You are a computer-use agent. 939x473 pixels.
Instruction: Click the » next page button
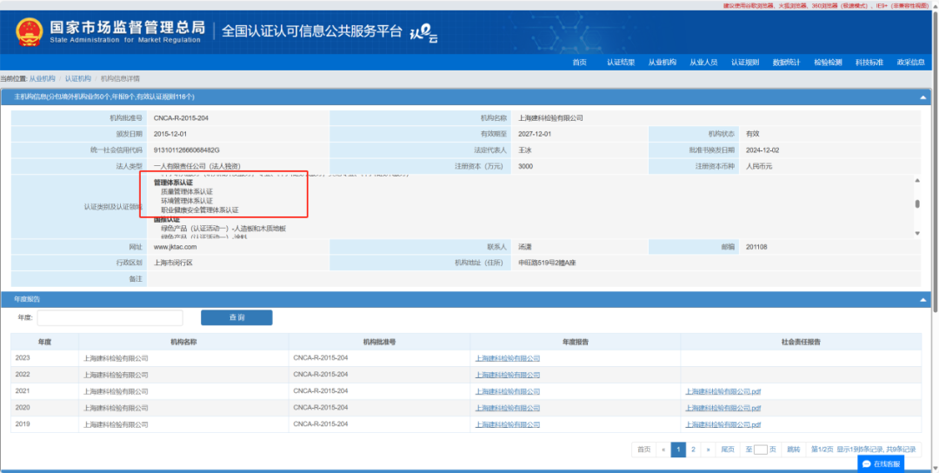(x=709, y=449)
